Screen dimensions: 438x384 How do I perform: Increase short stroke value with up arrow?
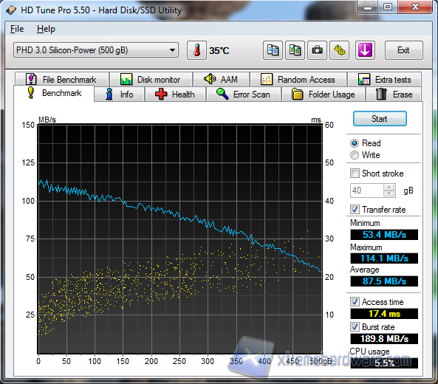pyautogui.click(x=389, y=188)
